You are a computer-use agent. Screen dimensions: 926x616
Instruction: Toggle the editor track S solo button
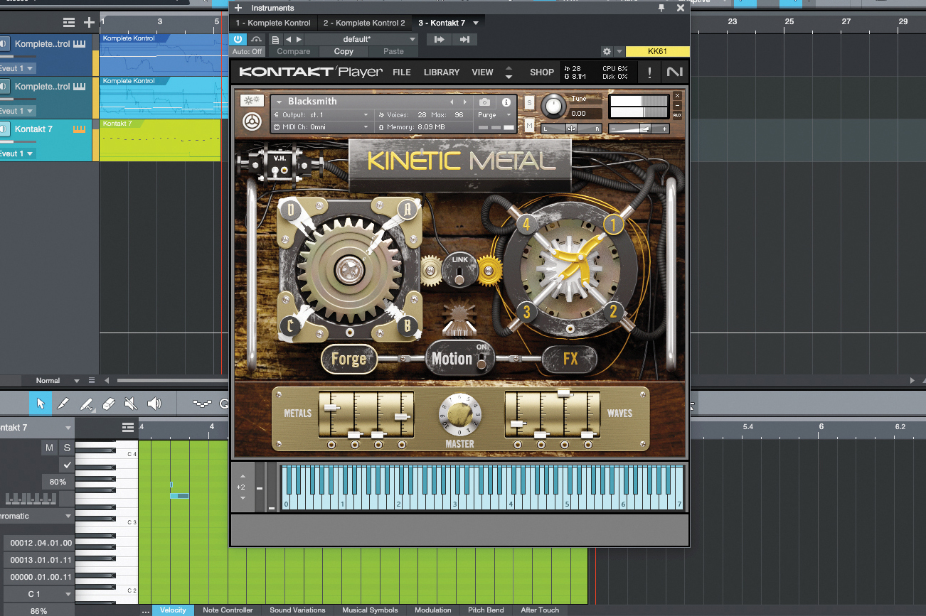click(x=67, y=448)
